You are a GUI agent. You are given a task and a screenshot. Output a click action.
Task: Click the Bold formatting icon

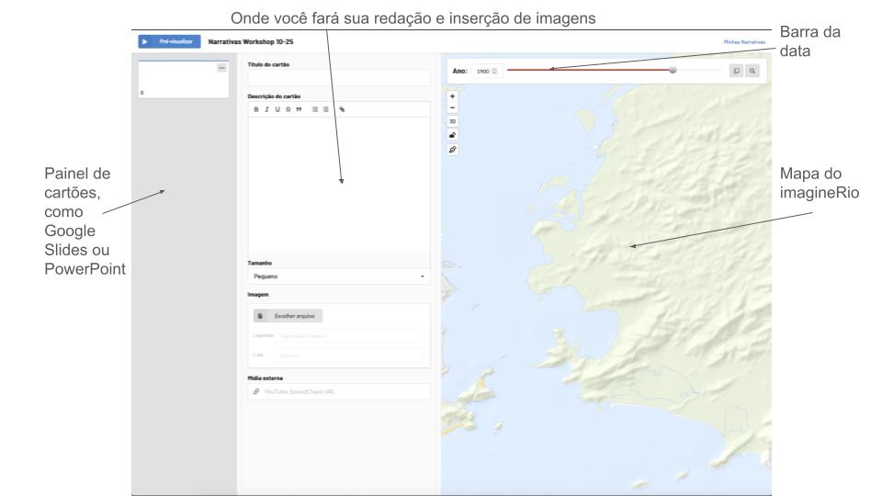tap(254, 109)
